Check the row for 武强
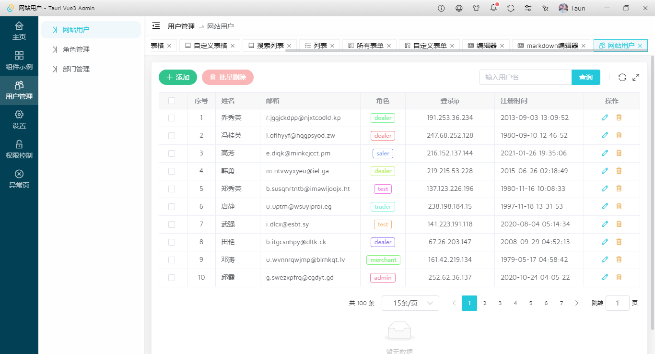This screenshot has width=655, height=354. 172,224
